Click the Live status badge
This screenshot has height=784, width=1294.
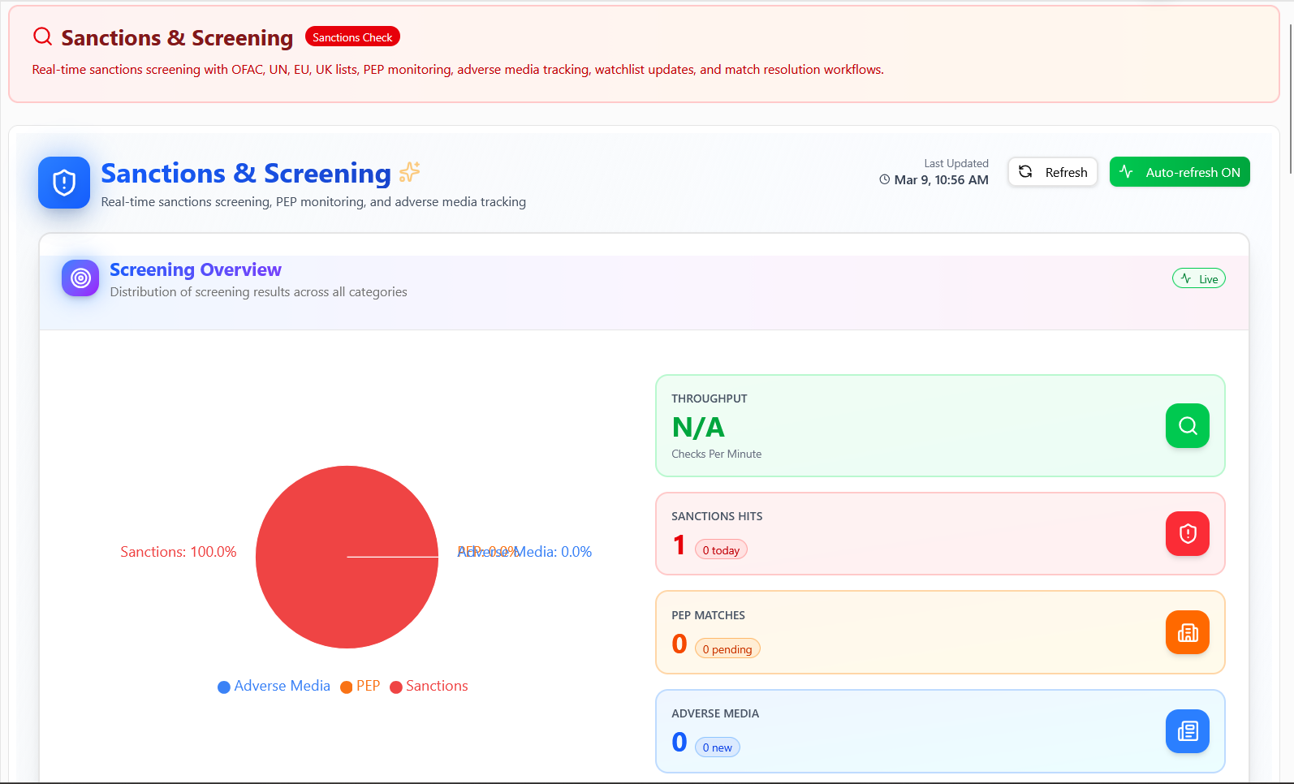[x=1198, y=279]
